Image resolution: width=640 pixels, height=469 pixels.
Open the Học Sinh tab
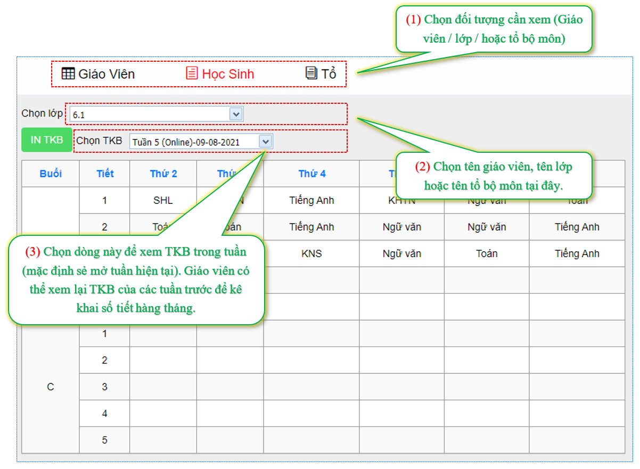click(x=220, y=74)
